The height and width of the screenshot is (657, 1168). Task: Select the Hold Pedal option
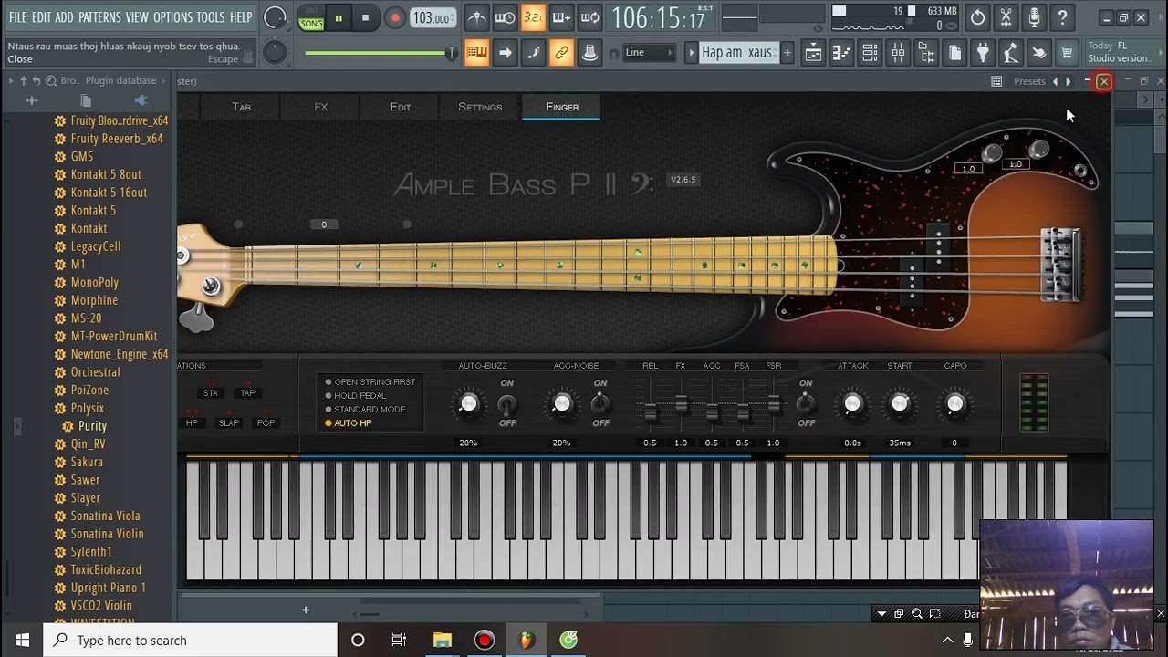pyautogui.click(x=355, y=396)
